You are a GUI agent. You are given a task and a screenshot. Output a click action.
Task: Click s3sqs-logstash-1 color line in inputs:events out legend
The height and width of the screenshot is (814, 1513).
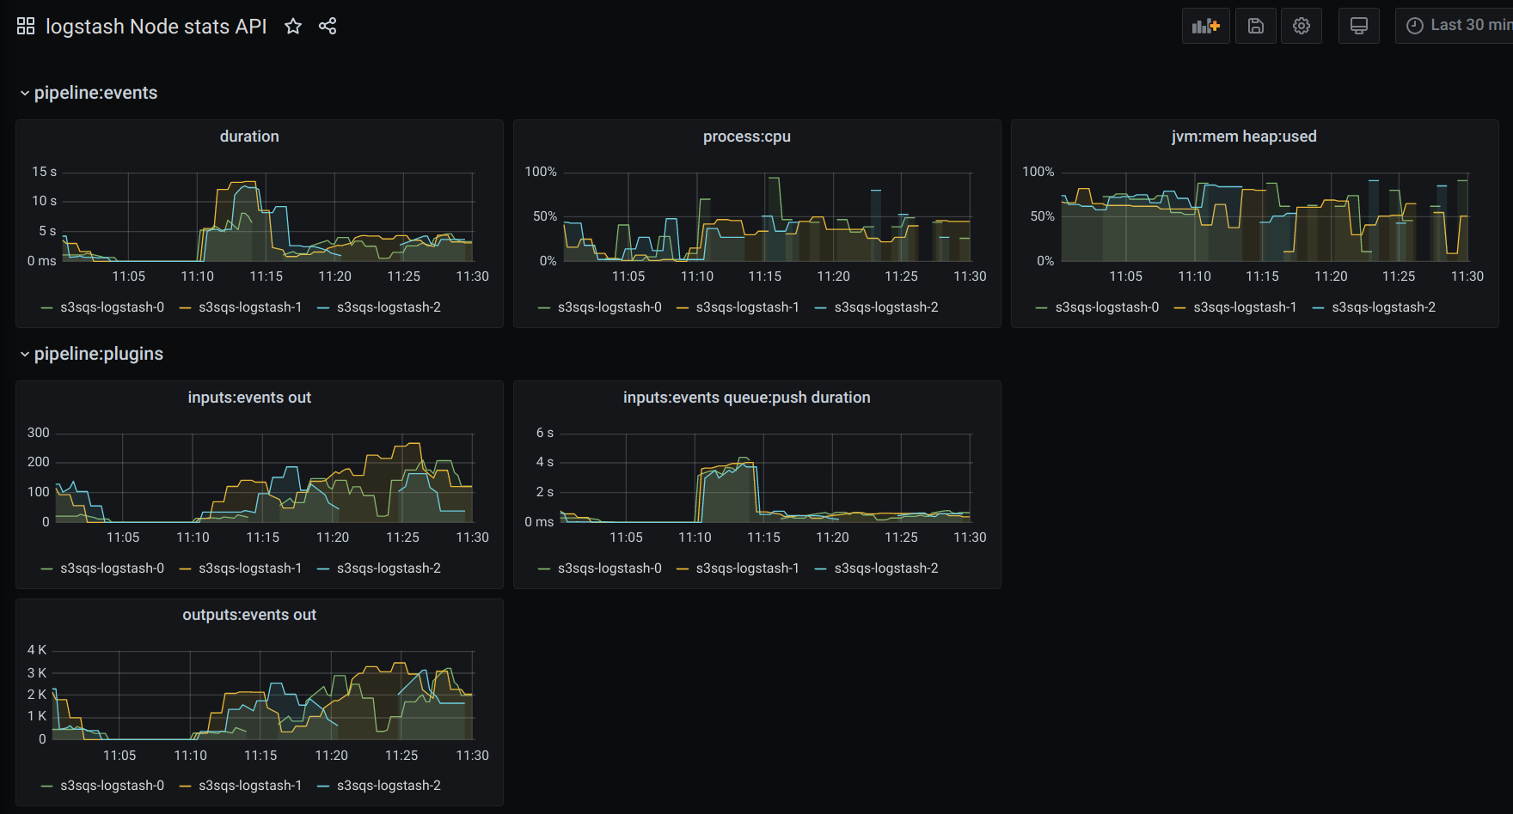click(186, 568)
